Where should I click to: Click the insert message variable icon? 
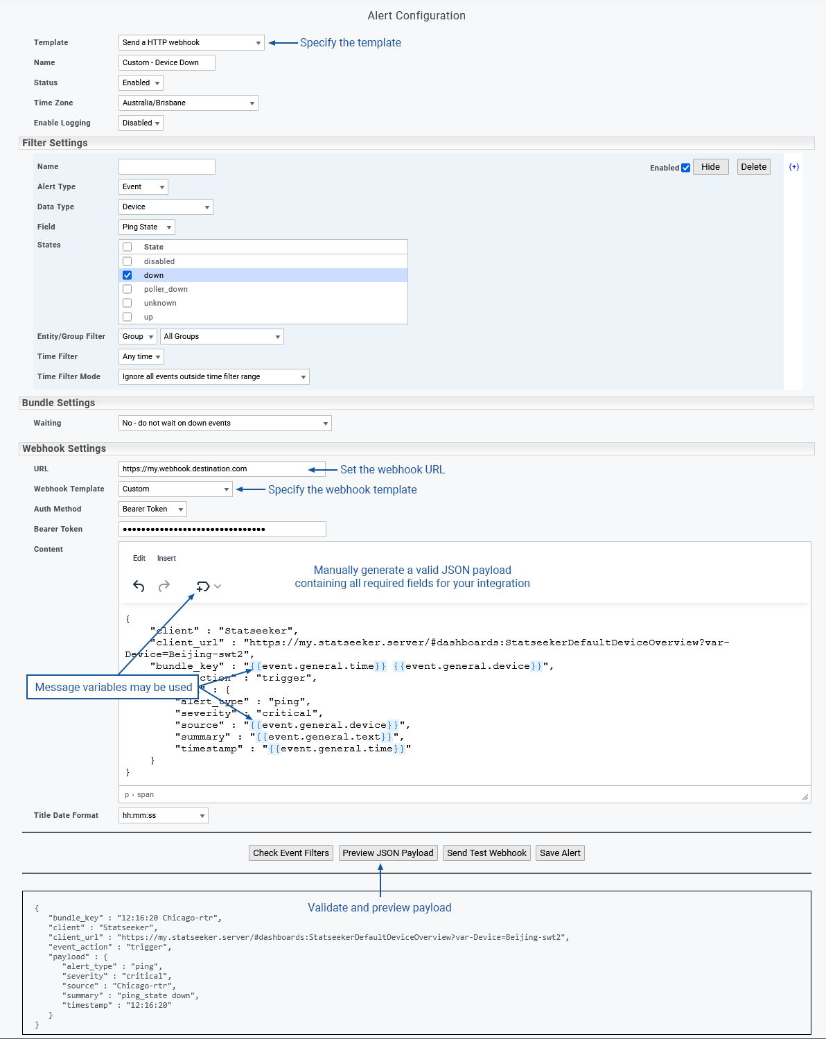pos(204,586)
